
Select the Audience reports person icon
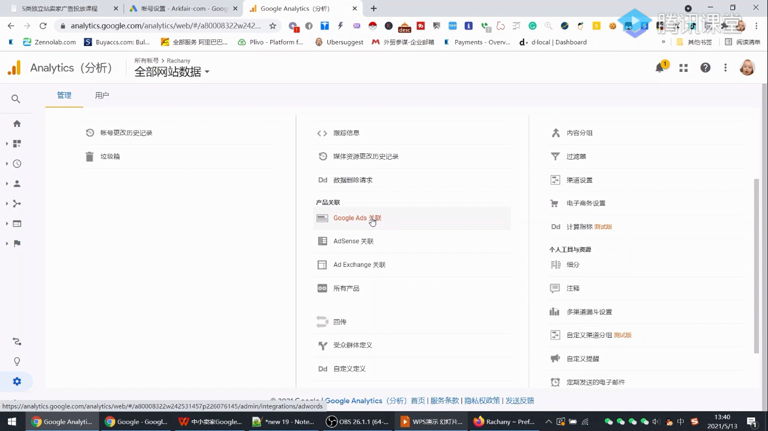(17, 184)
